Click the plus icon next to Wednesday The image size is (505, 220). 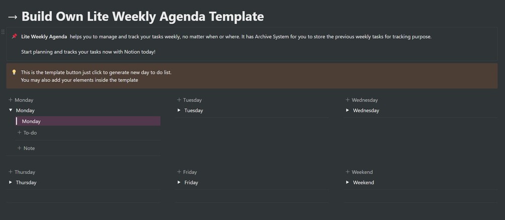(x=348, y=100)
